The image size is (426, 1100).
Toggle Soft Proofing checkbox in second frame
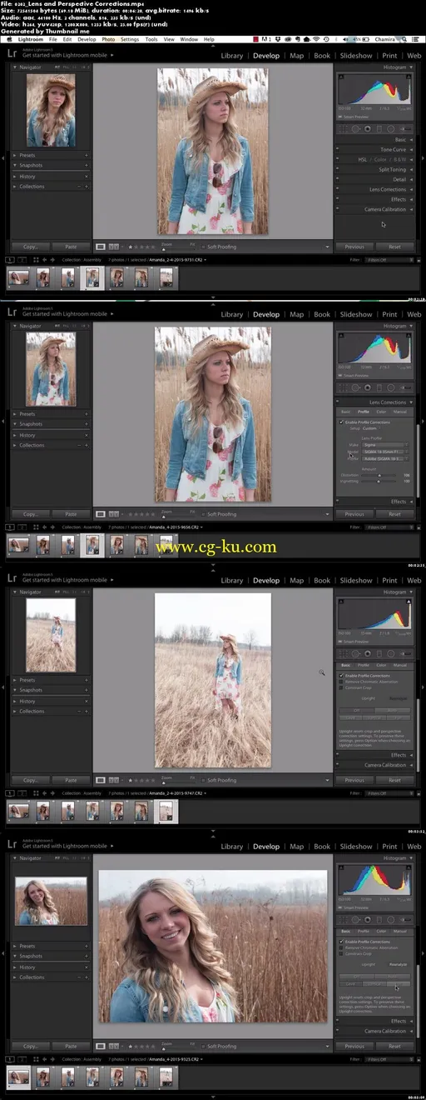coord(203,514)
